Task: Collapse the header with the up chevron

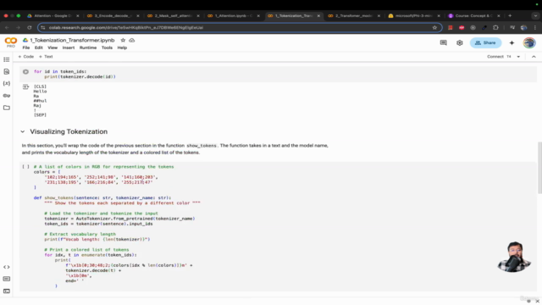Action: pos(534,57)
